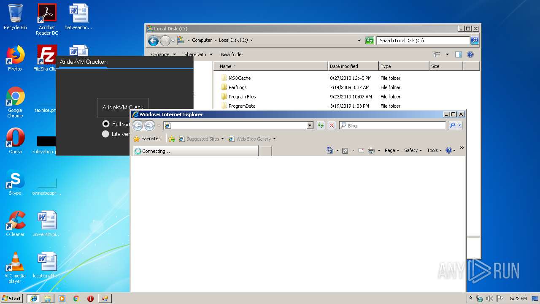Open the Web Slice Gallery dropdown
The image size is (540, 304).
click(x=252, y=138)
